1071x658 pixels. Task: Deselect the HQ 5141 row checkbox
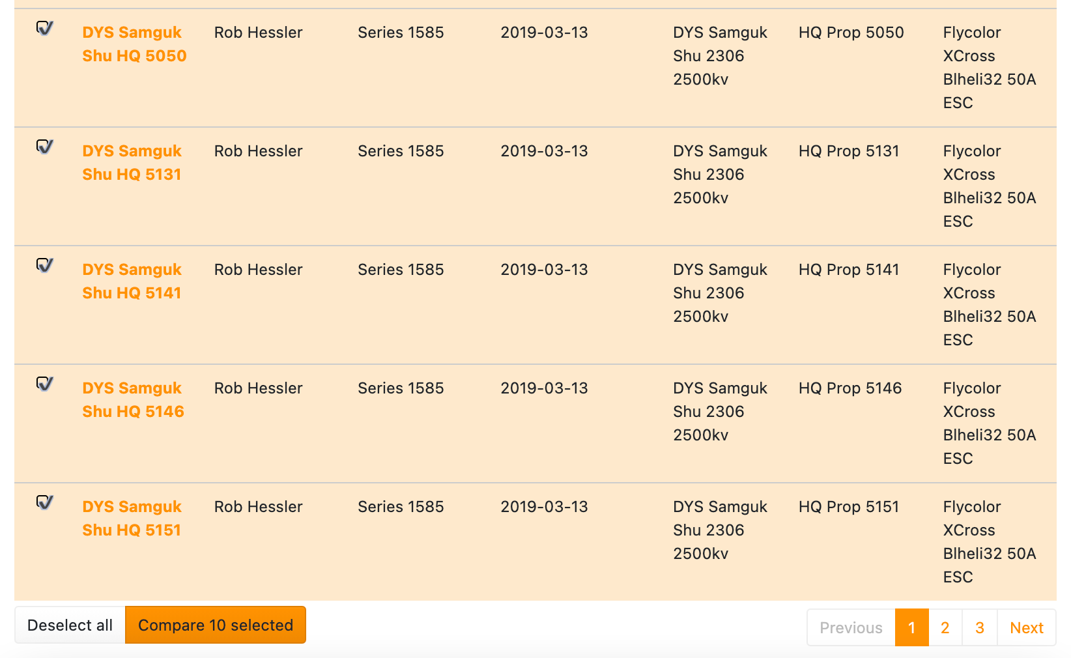44,266
